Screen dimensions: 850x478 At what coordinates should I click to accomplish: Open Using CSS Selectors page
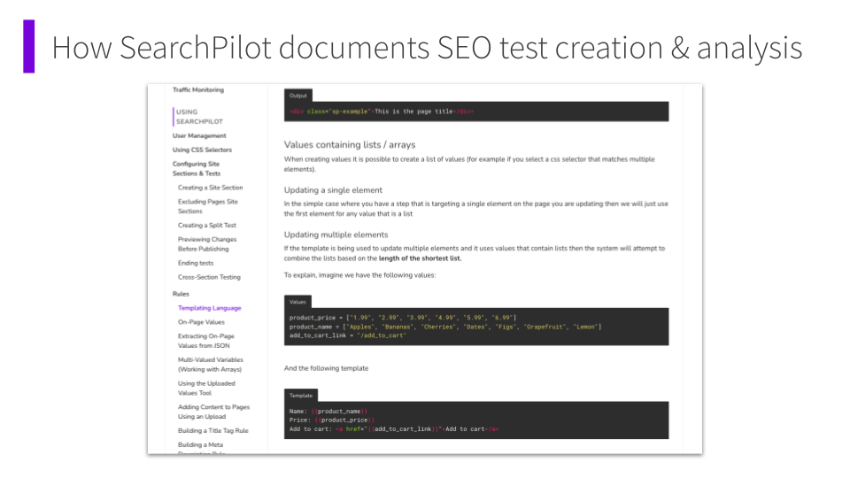coord(202,150)
